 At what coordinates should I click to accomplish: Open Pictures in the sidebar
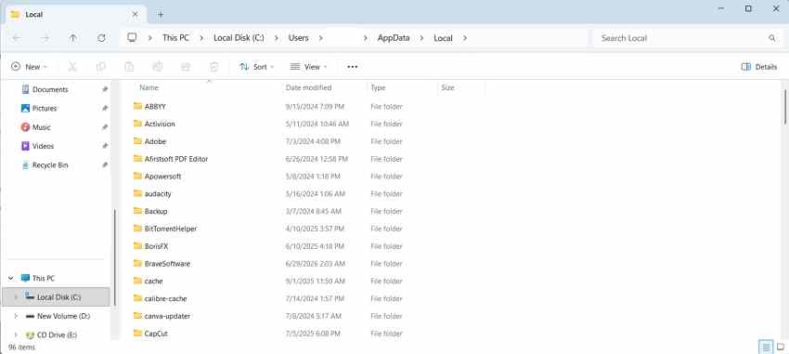(45, 109)
